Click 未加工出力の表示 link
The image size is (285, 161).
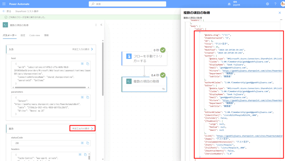pos(81,129)
